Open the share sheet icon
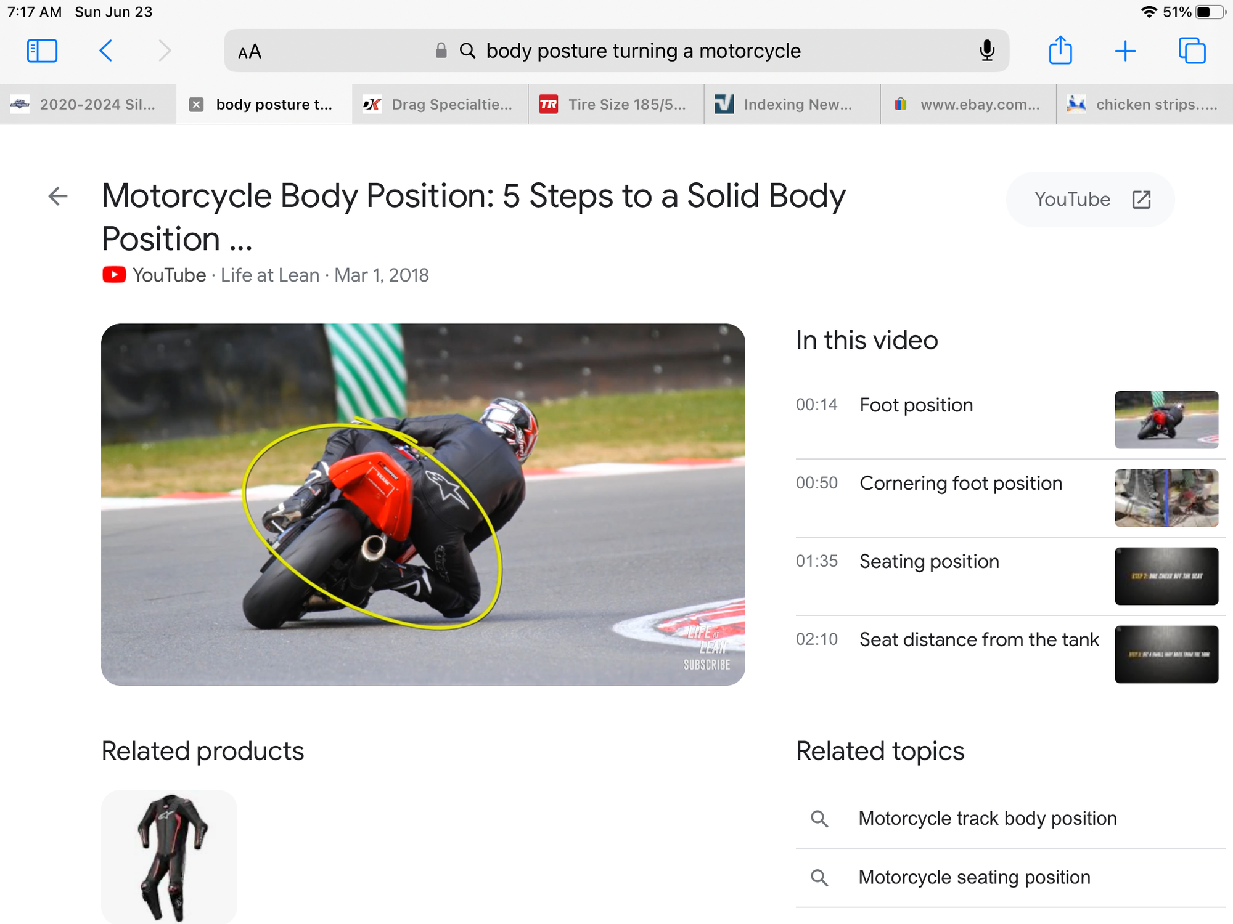Image resolution: width=1233 pixels, height=924 pixels. click(1060, 51)
